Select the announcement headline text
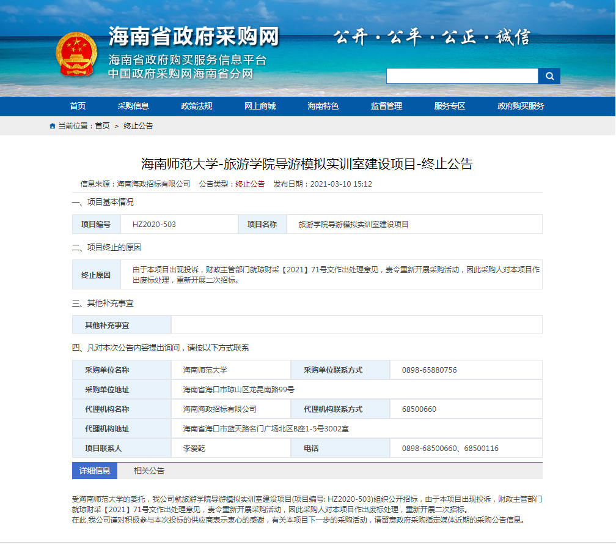 [307, 164]
